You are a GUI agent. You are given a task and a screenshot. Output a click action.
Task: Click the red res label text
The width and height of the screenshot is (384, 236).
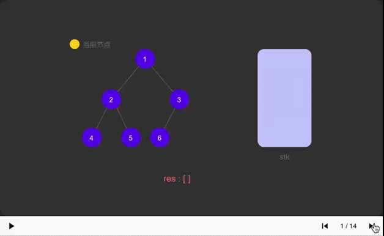pyautogui.click(x=169, y=179)
